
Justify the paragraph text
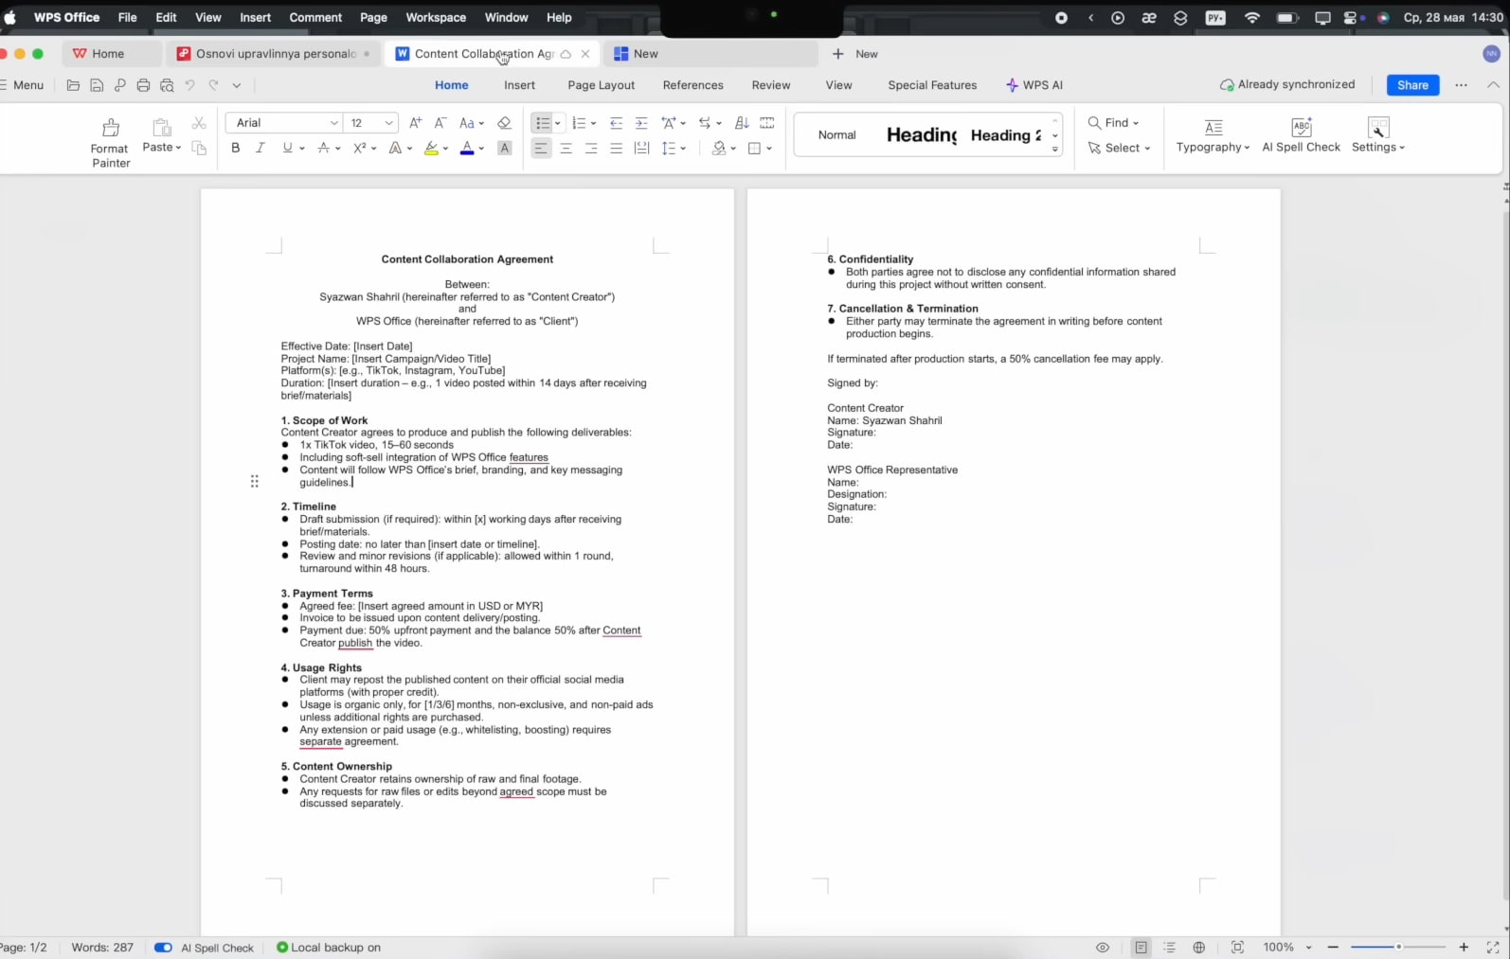617,148
